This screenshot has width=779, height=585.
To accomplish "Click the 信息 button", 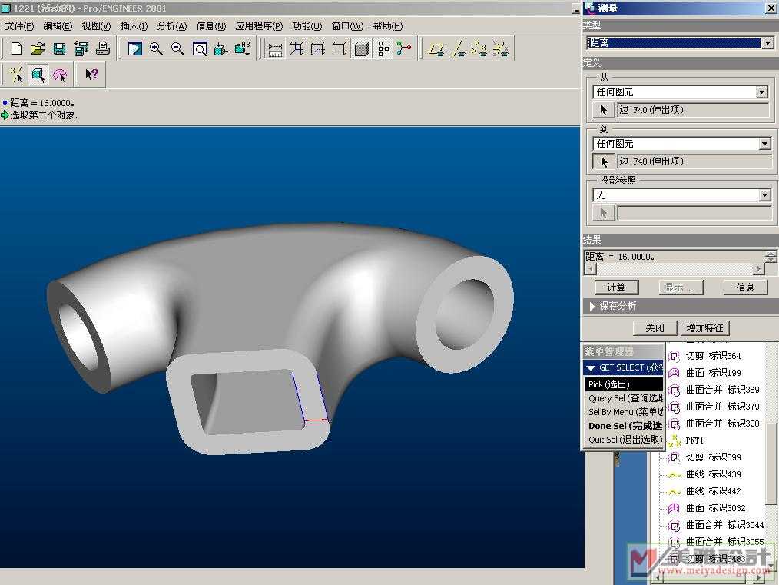I will (745, 288).
